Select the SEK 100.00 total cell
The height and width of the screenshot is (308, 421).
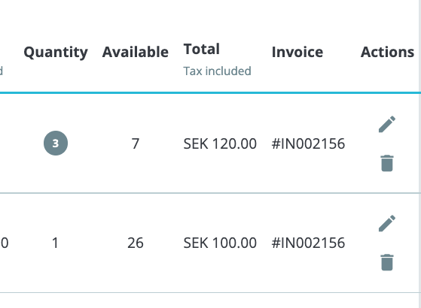pos(220,243)
